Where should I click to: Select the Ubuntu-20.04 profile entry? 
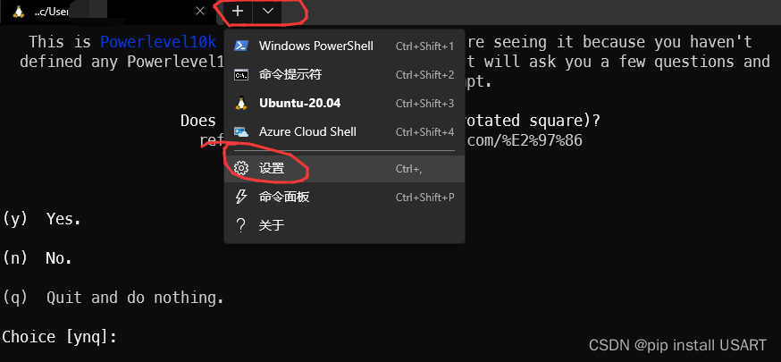(x=301, y=103)
